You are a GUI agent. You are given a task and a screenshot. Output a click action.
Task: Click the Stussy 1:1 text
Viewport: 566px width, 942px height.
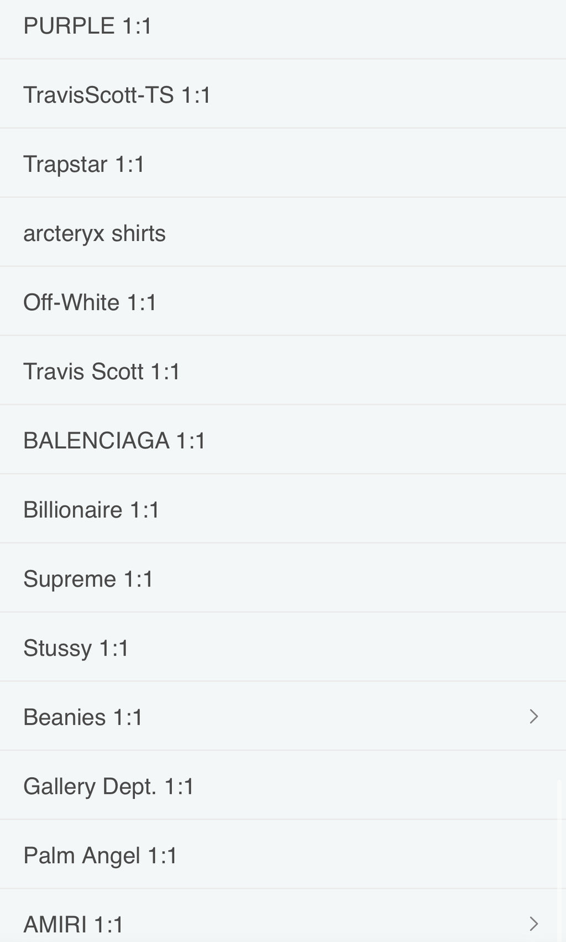tap(76, 648)
